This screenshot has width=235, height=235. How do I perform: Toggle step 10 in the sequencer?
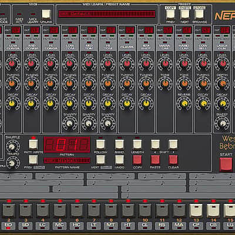tap(145, 210)
